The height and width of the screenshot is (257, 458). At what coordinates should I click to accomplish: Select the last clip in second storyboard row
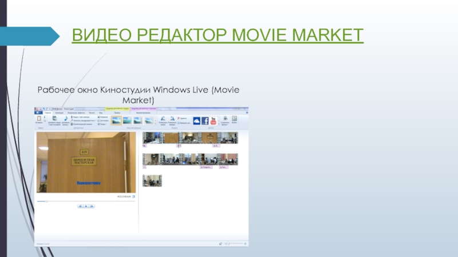tap(228, 159)
